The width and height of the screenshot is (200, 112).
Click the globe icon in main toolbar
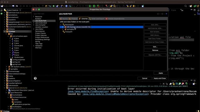pyautogui.click(x=67, y=6)
